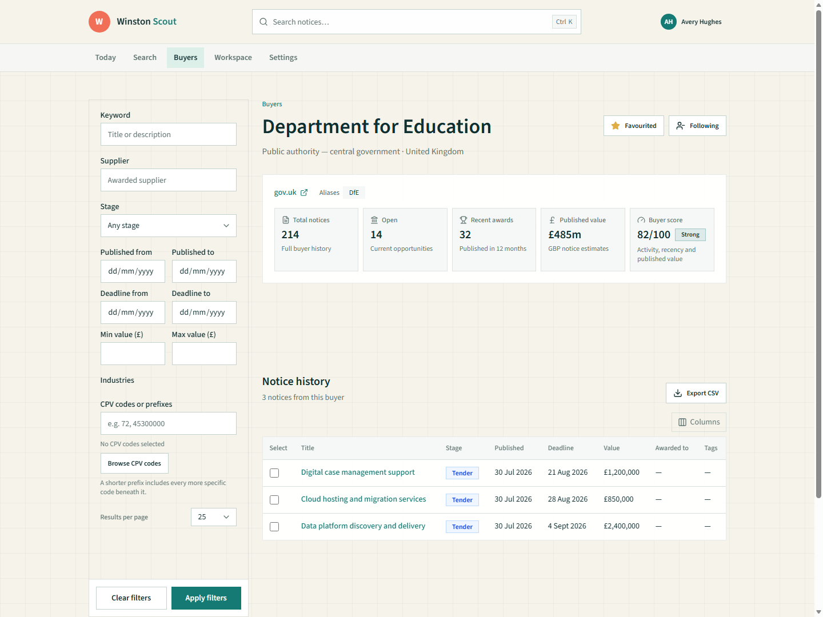This screenshot has height=617, width=823.
Task: Click the Total notices 214 card
Action: (316, 239)
